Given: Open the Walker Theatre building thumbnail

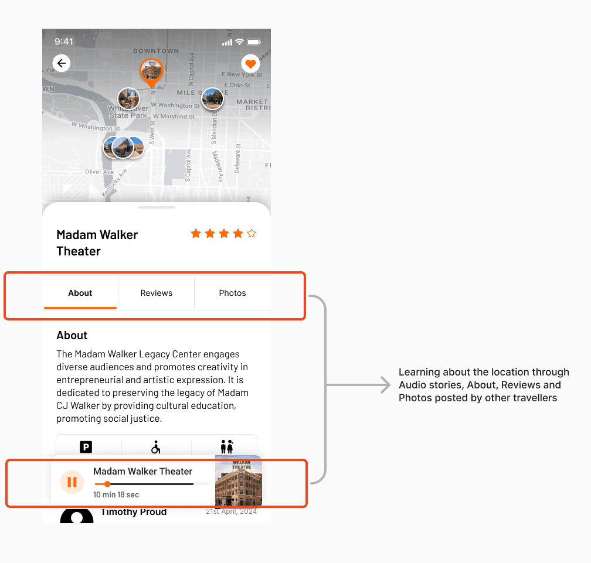Looking at the screenshot, I should click(238, 481).
